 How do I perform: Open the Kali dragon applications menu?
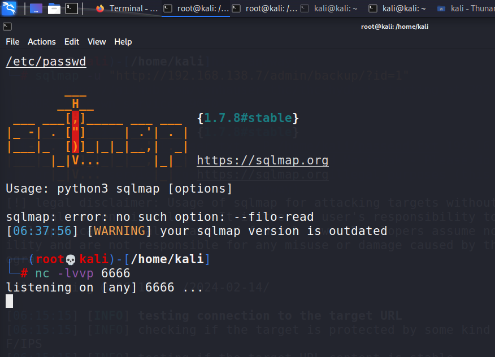[x=9, y=8]
